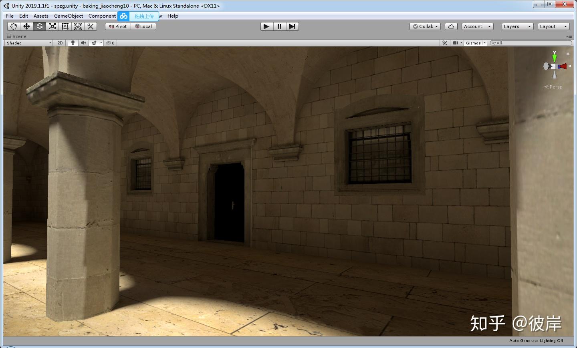
Task: Toggle Local/Global handle rotation
Action: 143,26
